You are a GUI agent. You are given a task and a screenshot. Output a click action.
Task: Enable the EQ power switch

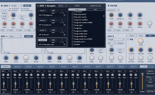[128, 39]
